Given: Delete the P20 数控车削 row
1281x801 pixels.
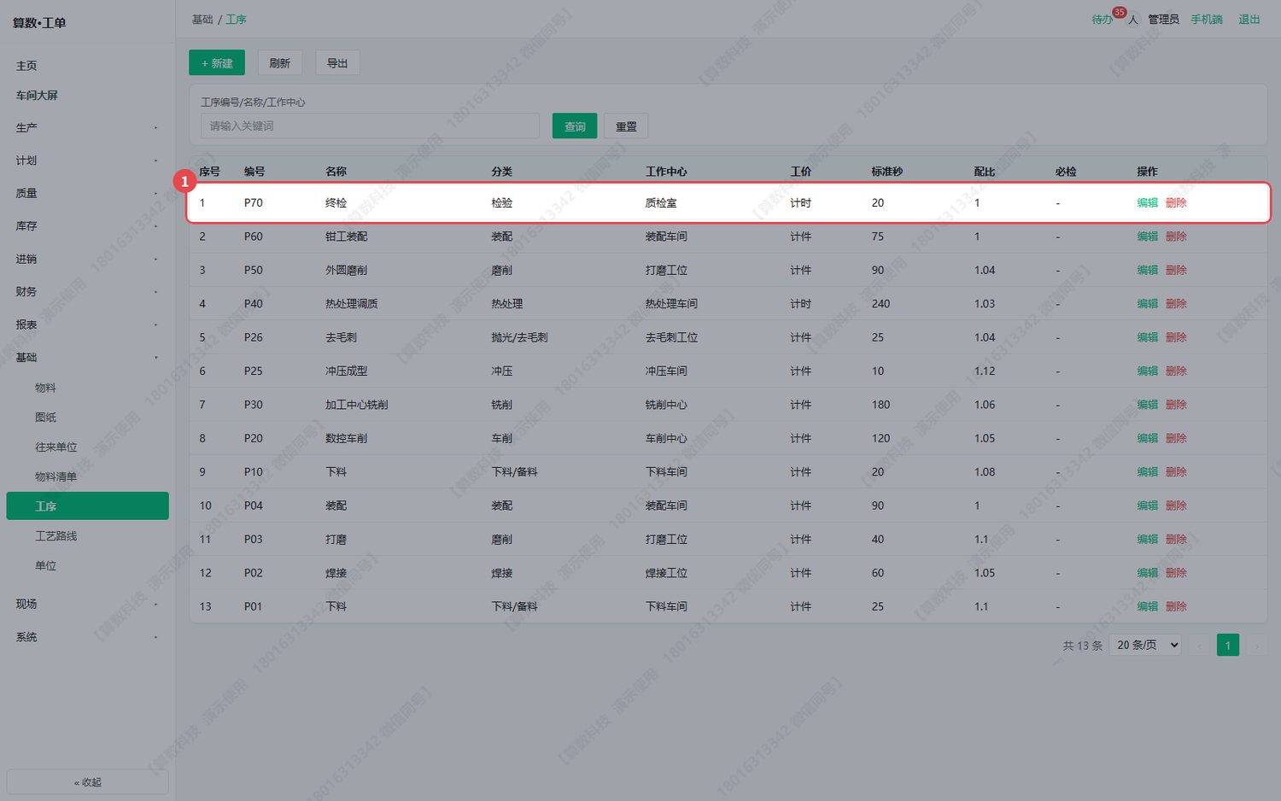Looking at the screenshot, I should coord(1176,438).
